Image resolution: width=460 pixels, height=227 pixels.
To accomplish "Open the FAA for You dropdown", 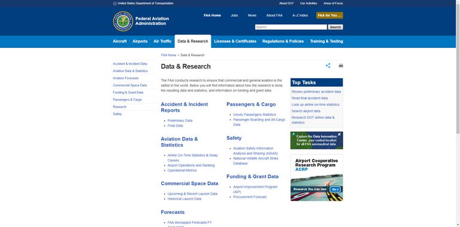I will (329, 15).
